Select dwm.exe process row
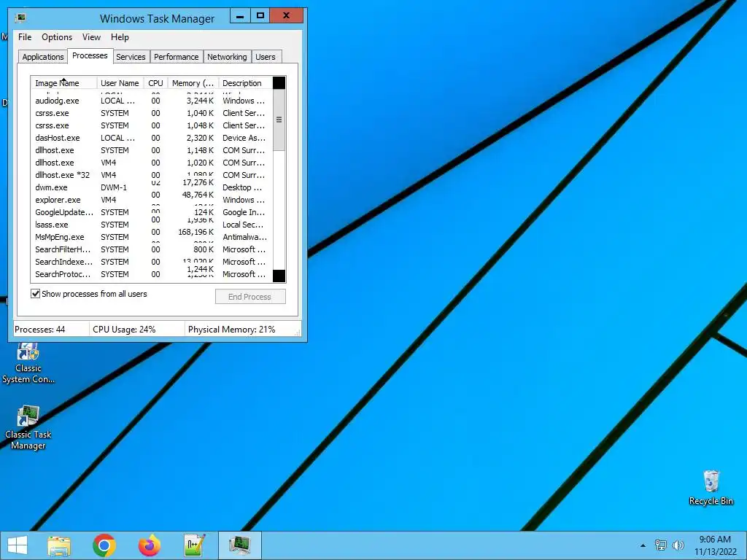747x560 pixels. coord(152,187)
